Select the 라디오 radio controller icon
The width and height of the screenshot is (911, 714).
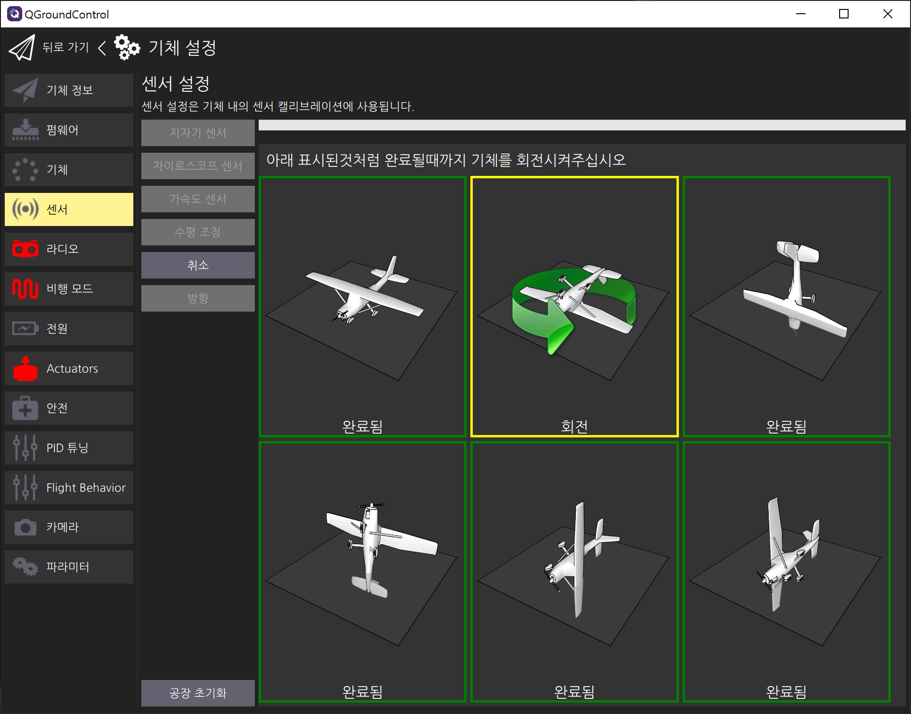[26, 249]
